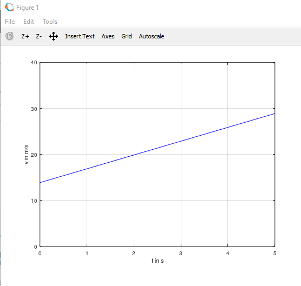
Task: Activate the Z+ zoom in tool
Action: click(25, 36)
